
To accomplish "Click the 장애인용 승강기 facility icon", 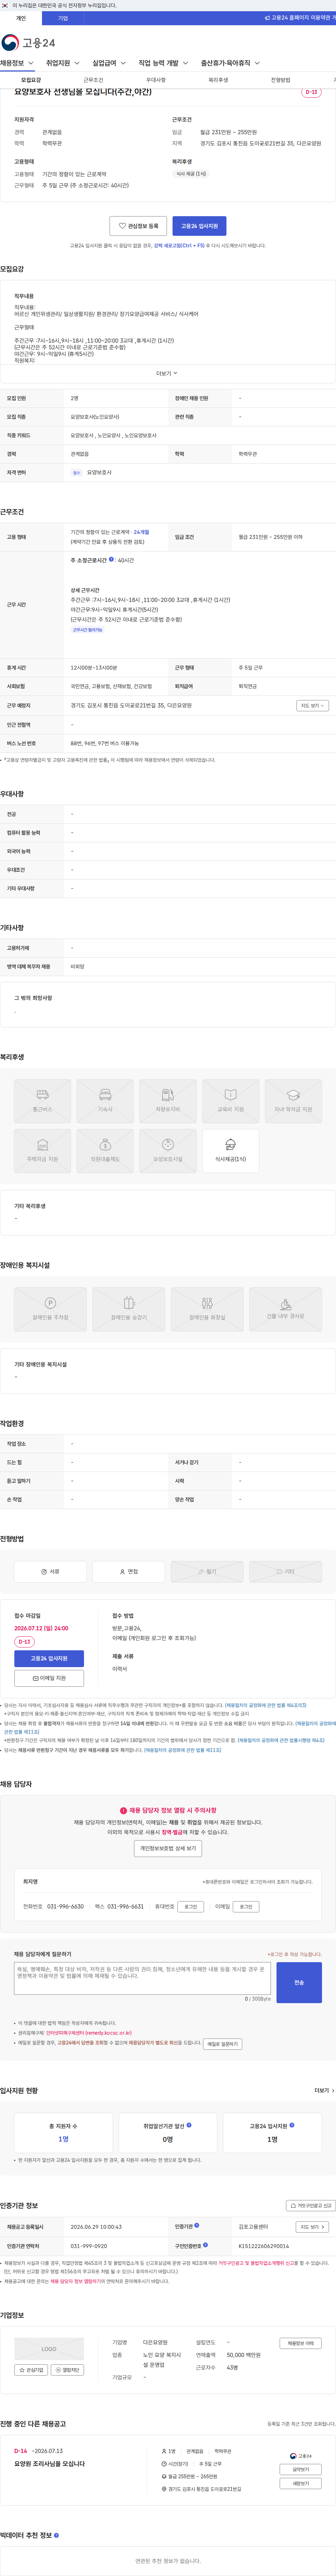I will pos(129,1309).
